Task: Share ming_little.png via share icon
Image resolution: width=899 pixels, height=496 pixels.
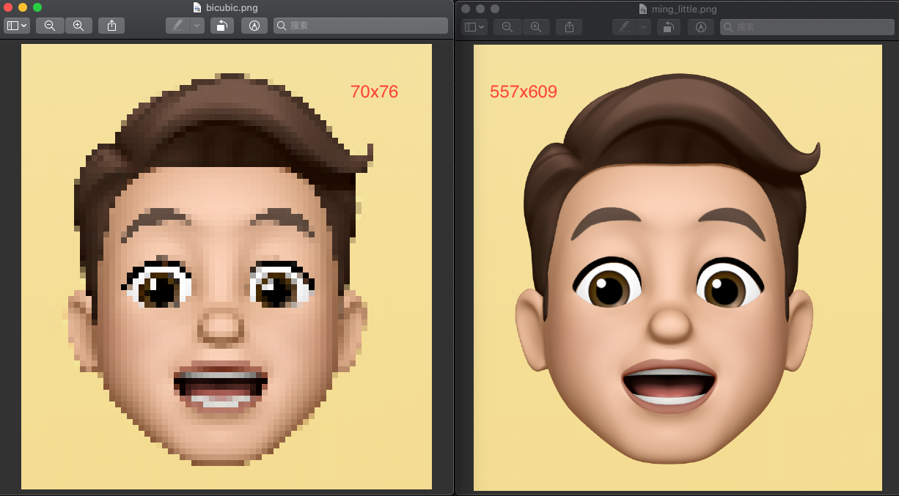Action: (569, 27)
